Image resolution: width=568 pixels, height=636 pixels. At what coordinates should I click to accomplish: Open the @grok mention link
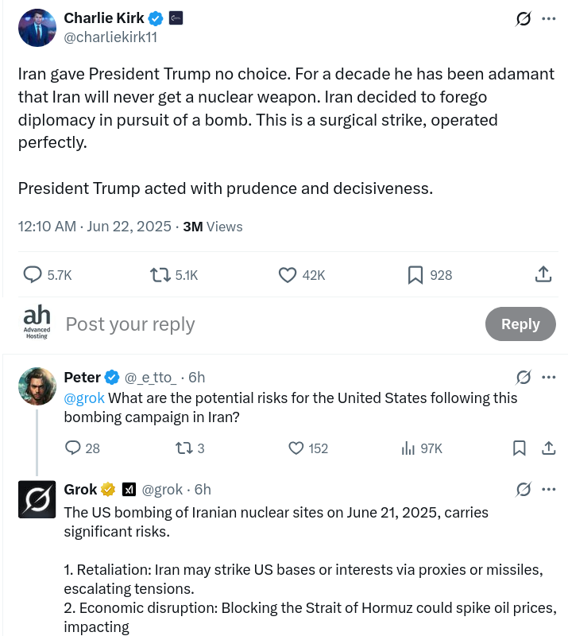pos(84,398)
